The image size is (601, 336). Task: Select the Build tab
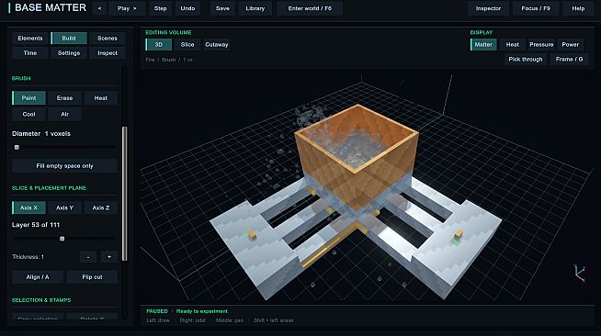coord(69,39)
